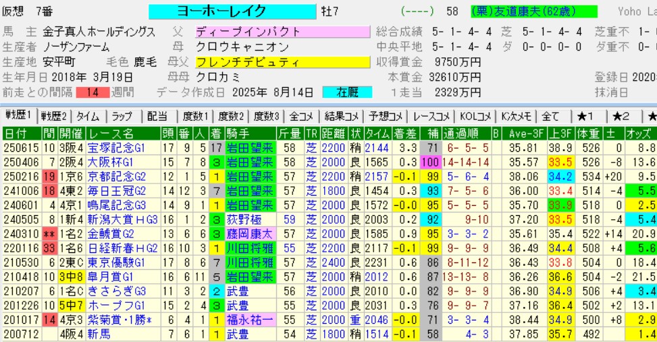Open the タイム tab

[x=88, y=115]
